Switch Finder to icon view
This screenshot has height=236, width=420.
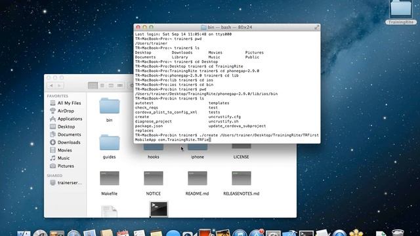93,86
